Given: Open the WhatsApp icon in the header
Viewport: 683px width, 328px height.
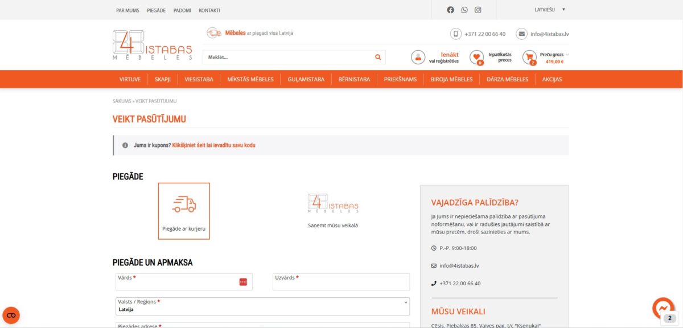Looking at the screenshot, I should click(x=464, y=9).
